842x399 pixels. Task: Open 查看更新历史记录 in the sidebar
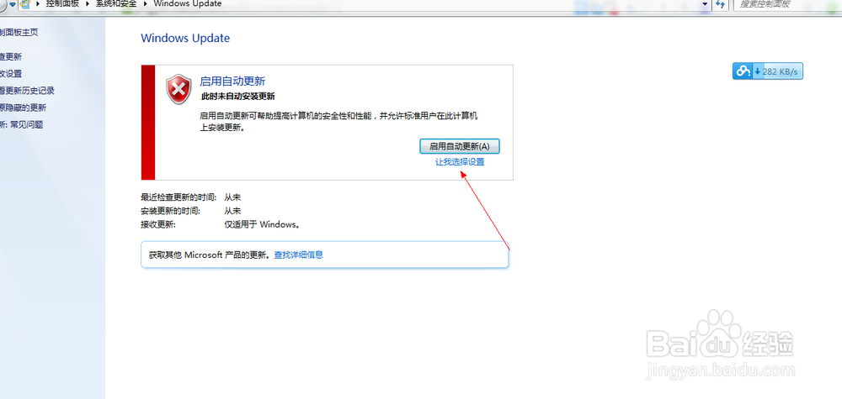[x=28, y=91]
